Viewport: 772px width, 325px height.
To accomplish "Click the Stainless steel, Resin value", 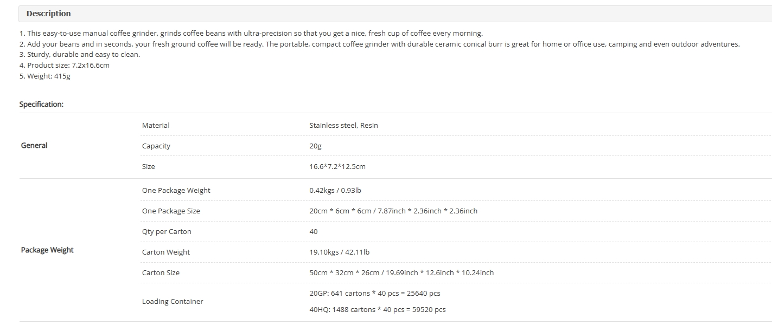I will 343,125.
